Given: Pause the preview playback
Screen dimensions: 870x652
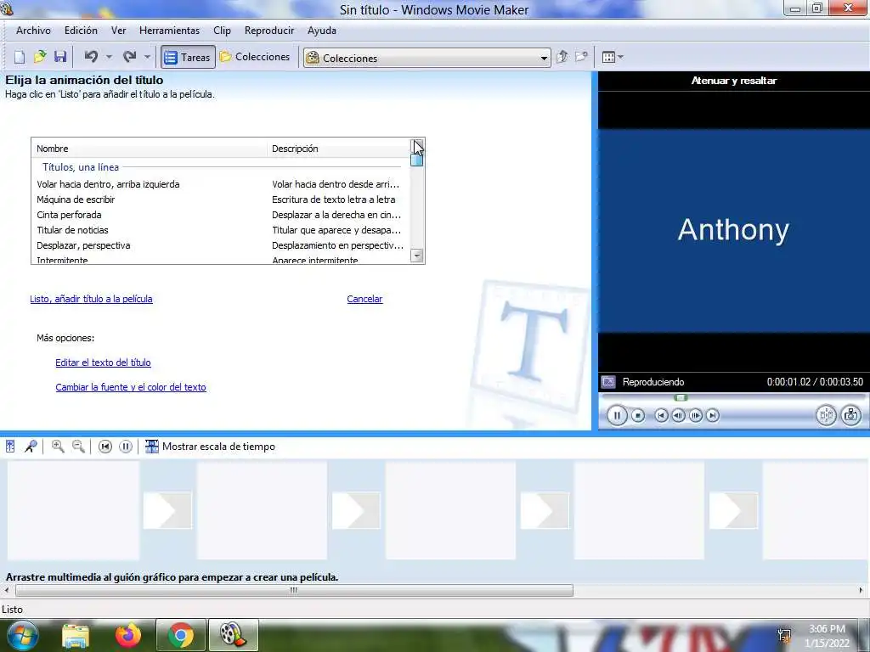Looking at the screenshot, I should 617,415.
